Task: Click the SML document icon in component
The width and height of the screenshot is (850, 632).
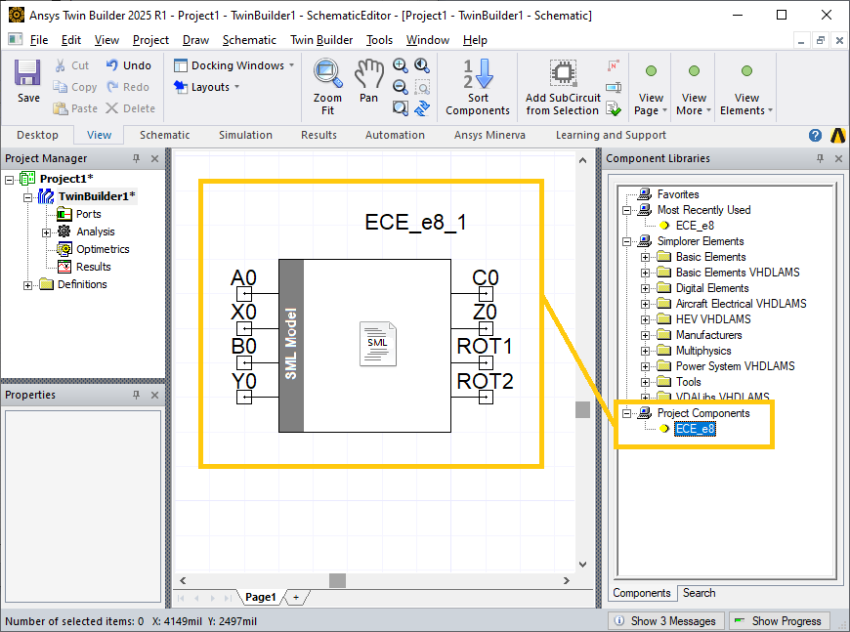Action: pyautogui.click(x=378, y=344)
